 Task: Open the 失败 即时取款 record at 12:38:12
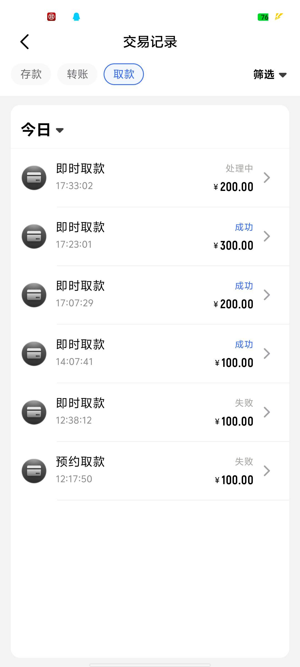coord(150,412)
